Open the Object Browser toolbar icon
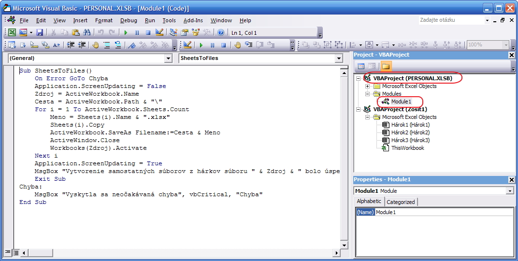 (196, 32)
